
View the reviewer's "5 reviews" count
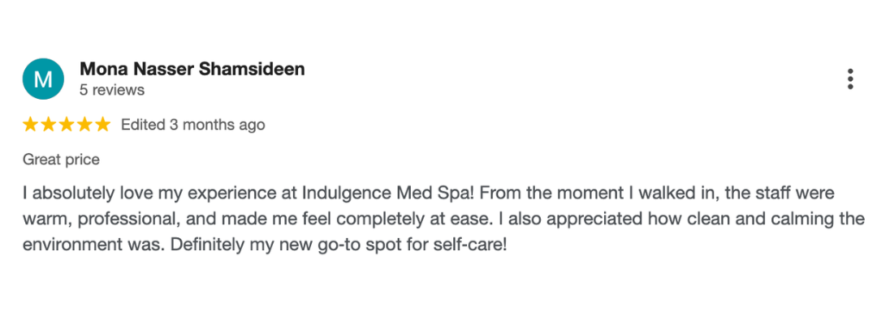112,90
